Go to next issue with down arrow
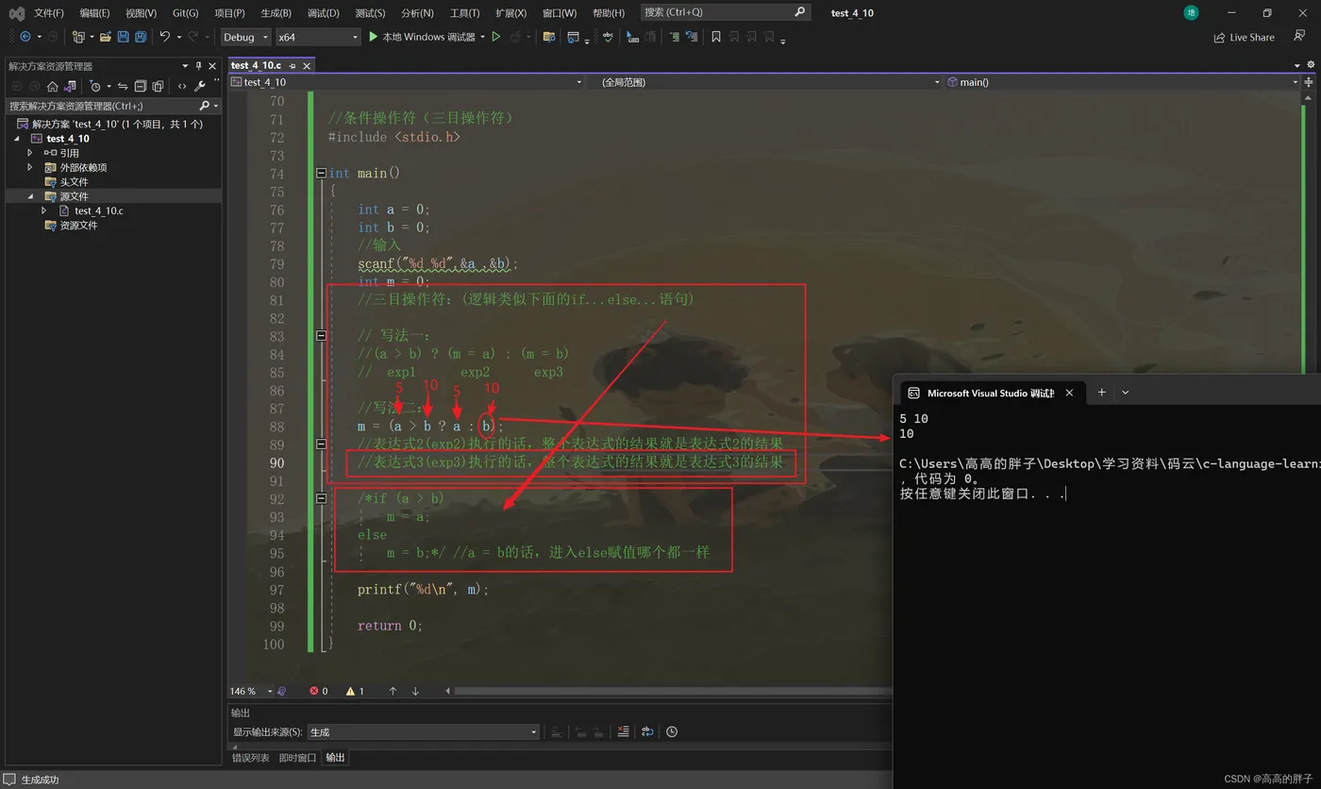This screenshot has width=1321, height=789. [415, 691]
